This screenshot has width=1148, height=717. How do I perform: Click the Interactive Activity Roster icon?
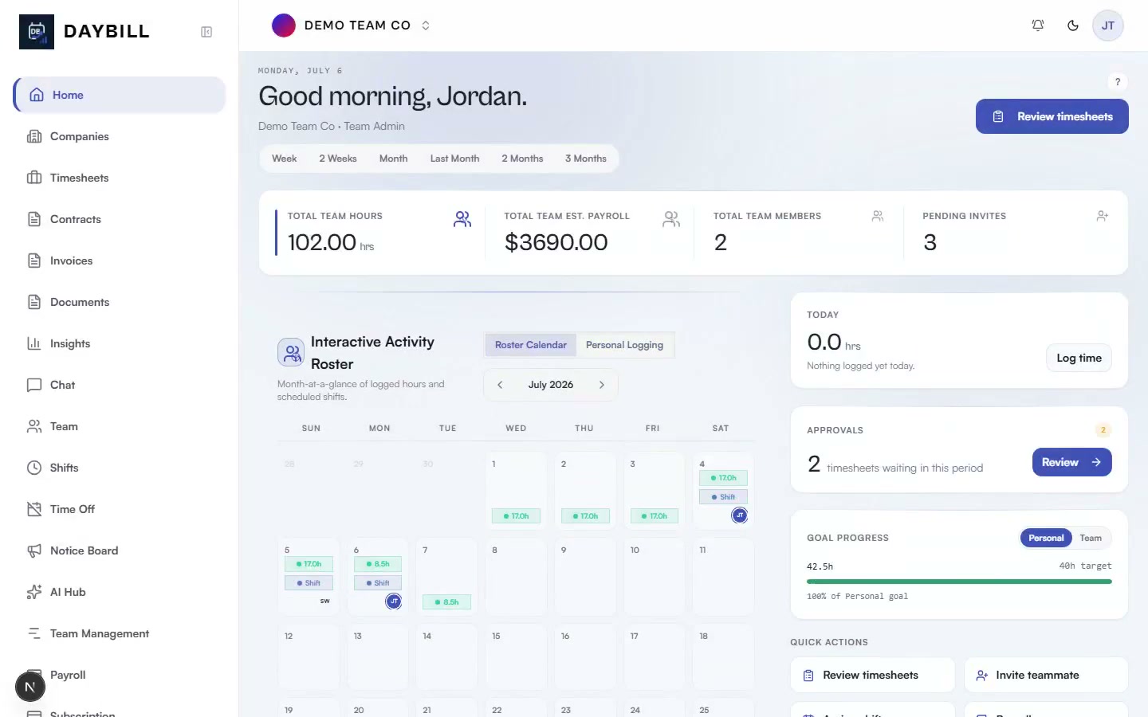pos(291,352)
